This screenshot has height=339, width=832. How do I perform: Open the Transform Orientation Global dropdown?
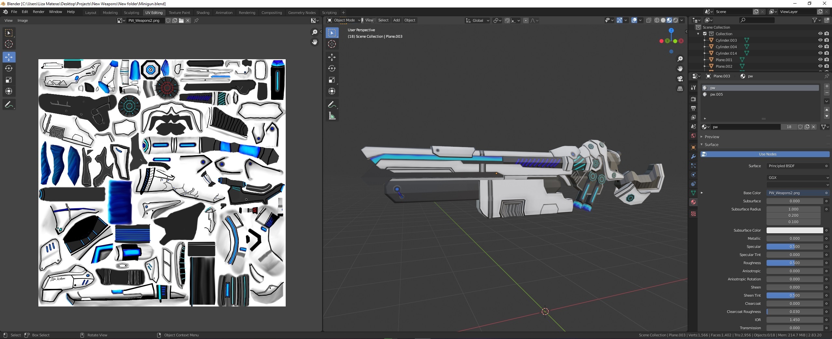tap(477, 20)
